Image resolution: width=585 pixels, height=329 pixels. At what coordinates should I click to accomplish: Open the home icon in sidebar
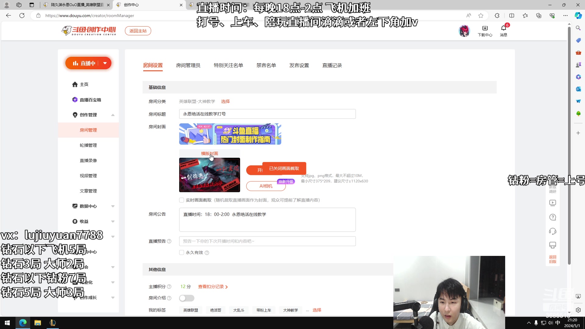75,84
